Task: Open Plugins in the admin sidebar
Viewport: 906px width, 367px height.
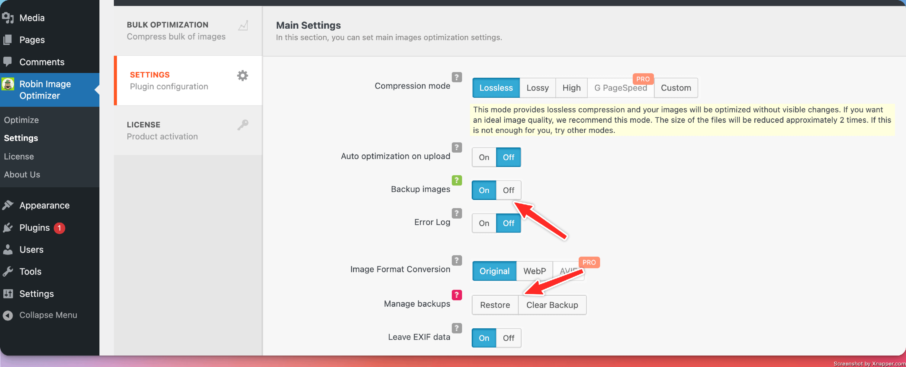Action: [34, 228]
